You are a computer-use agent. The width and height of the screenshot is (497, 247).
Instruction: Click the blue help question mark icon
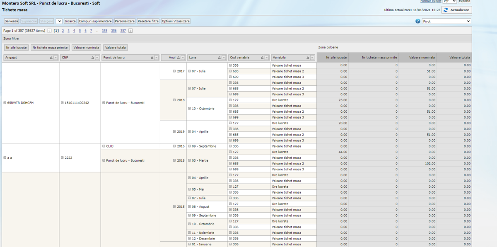click(x=418, y=21)
